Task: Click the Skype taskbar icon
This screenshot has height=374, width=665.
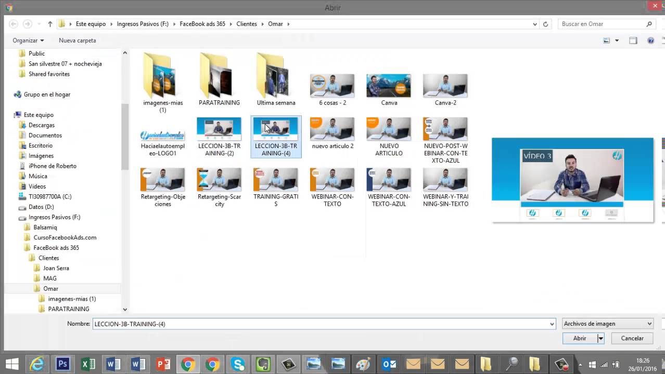Action: click(238, 364)
